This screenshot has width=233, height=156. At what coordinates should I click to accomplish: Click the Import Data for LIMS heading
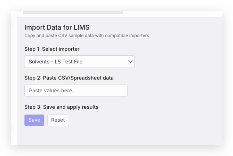point(57,27)
